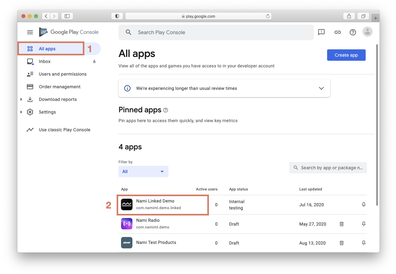Open Inbox in the sidebar
Viewport: 396px width, 274px height.
[x=59, y=61]
